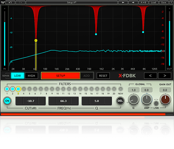
Task: Select filter 18 indicator
Action: pyautogui.click(x=103, y=89)
